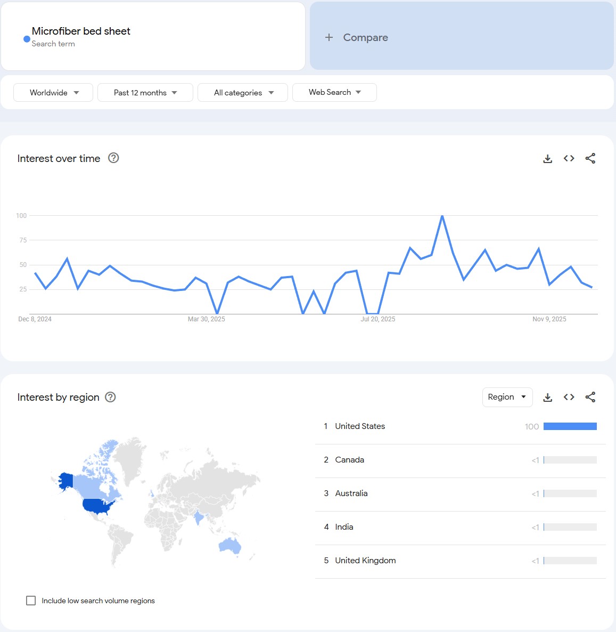Open embed code for Interest by region
The image size is (616, 632).
click(569, 397)
